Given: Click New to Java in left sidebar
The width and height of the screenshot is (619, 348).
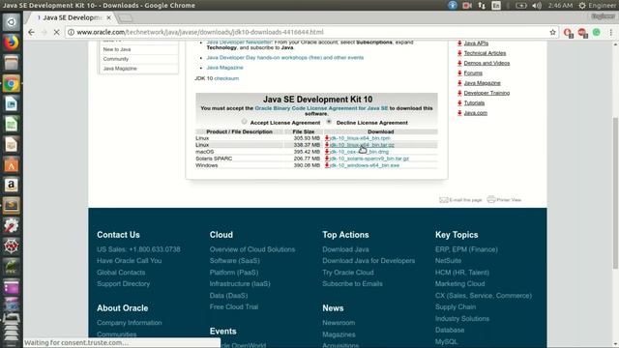Looking at the screenshot, I should pos(117,49).
